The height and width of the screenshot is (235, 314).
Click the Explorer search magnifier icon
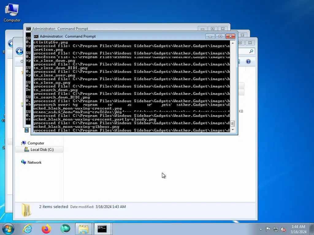251,51
